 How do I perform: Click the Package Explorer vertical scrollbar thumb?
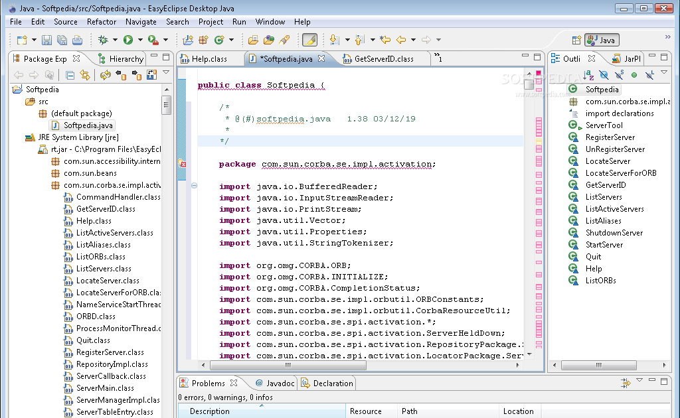pos(166,105)
